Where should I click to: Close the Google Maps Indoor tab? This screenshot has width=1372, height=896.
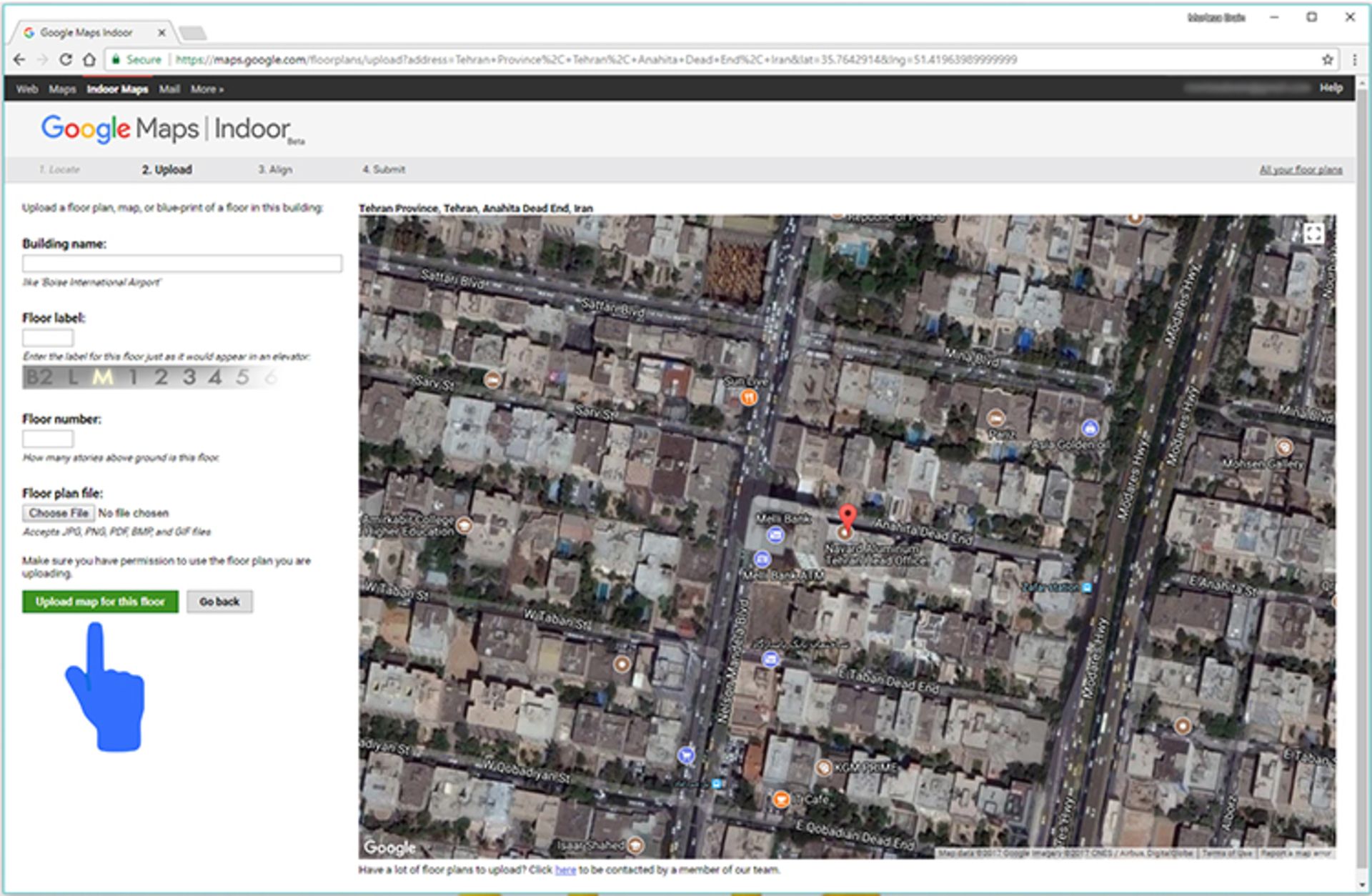click(162, 33)
